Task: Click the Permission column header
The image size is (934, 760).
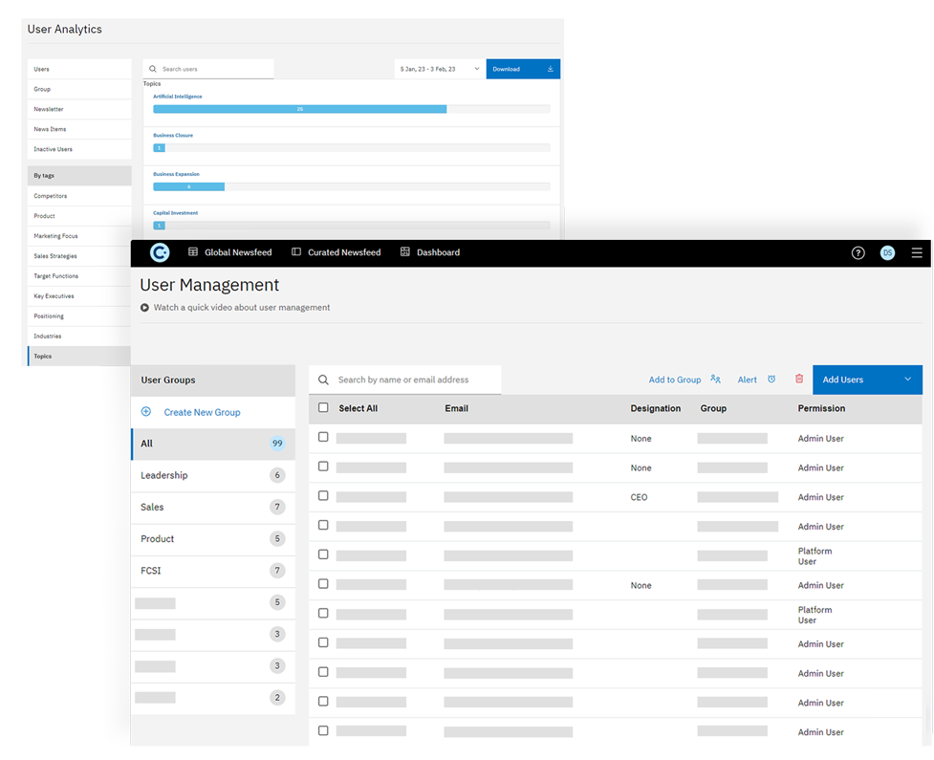Action: (x=821, y=408)
